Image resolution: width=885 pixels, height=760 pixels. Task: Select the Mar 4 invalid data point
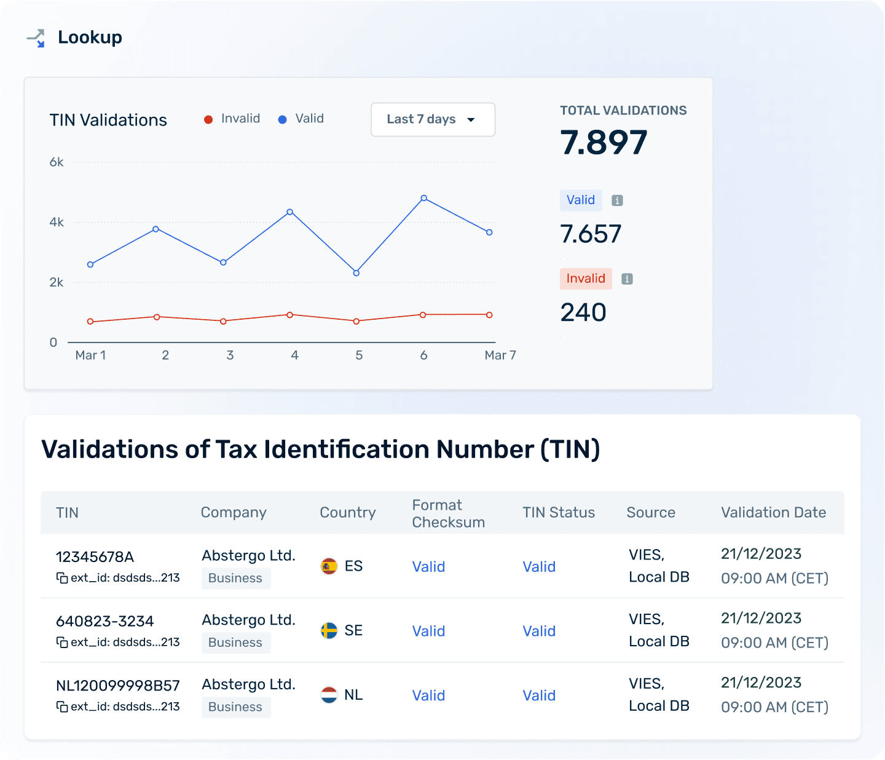(x=290, y=315)
